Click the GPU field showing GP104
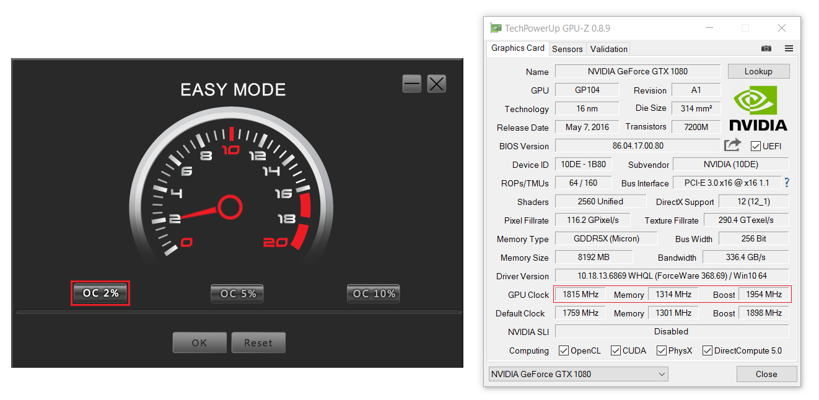Viewport: 819px width, 400px height. click(587, 90)
